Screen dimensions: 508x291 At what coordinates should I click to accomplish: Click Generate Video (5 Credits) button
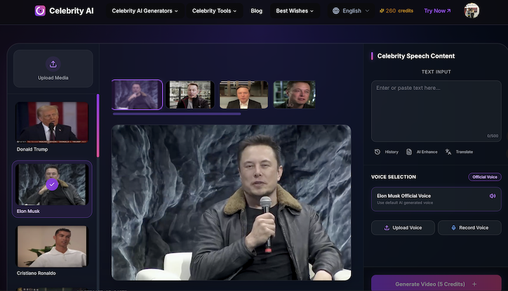(436, 283)
